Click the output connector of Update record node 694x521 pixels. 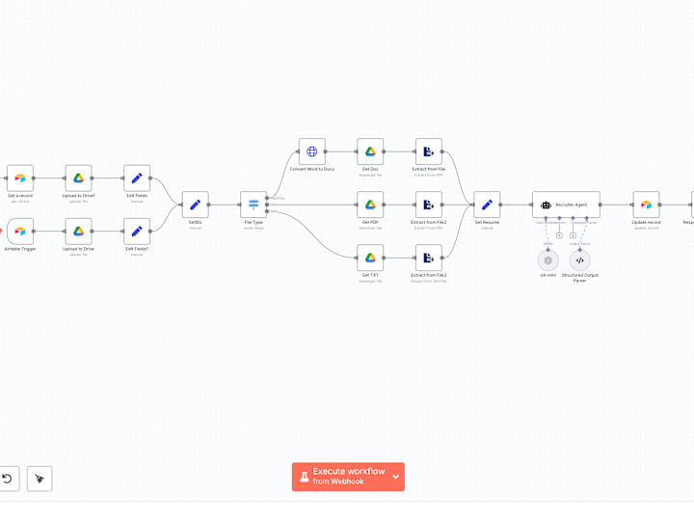click(659, 205)
